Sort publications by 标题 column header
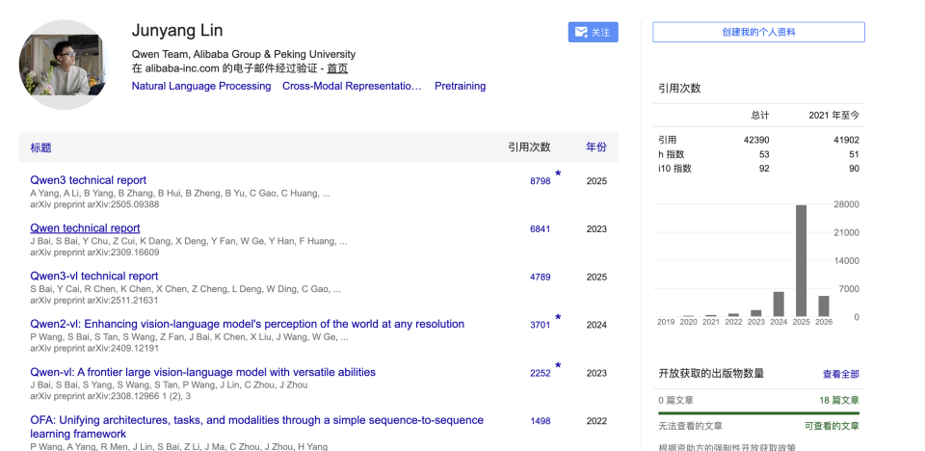 click(40, 147)
